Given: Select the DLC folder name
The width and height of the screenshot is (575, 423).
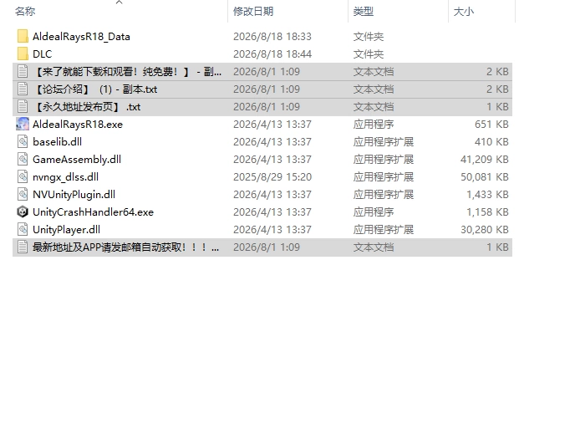Looking at the screenshot, I should pyautogui.click(x=42, y=54).
